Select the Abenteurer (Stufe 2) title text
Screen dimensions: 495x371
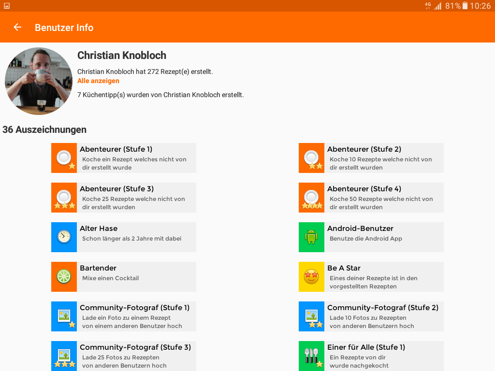pos(364,149)
